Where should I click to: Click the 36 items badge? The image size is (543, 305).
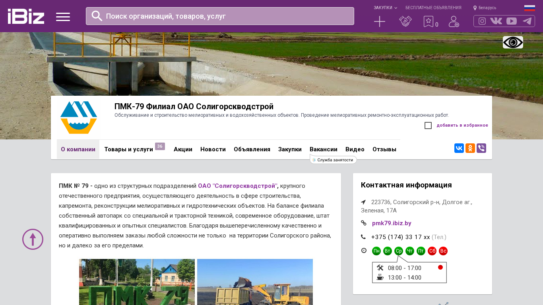160,146
